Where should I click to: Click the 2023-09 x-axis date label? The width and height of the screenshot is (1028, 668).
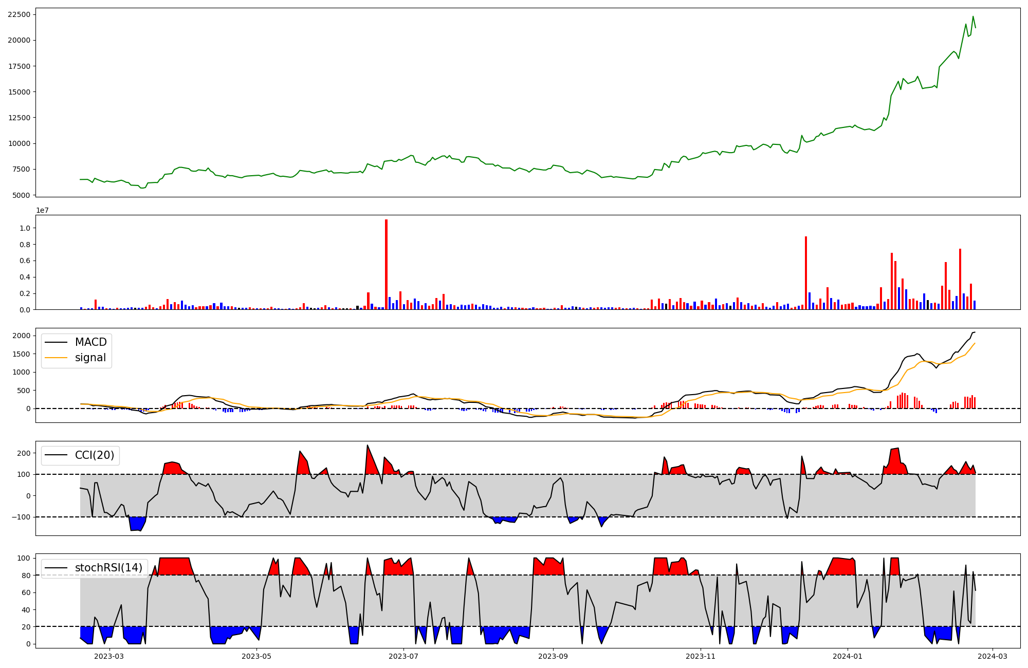(553, 656)
